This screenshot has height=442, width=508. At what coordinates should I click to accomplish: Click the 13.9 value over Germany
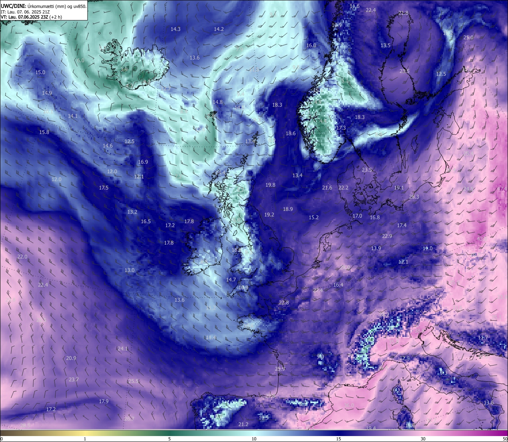376,248
